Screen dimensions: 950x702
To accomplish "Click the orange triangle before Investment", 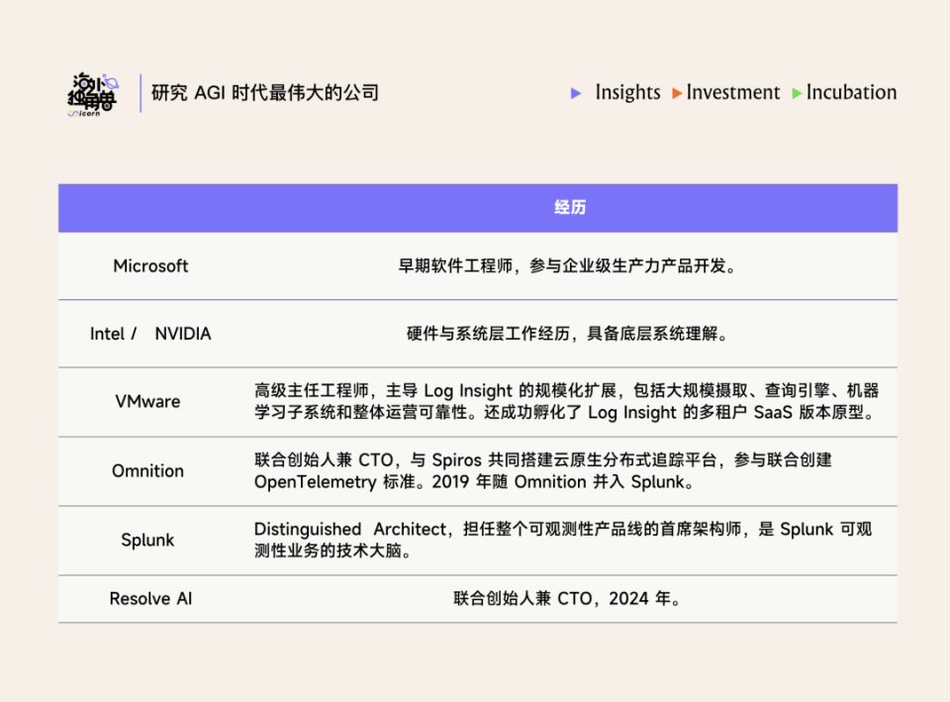I will [x=677, y=93].
